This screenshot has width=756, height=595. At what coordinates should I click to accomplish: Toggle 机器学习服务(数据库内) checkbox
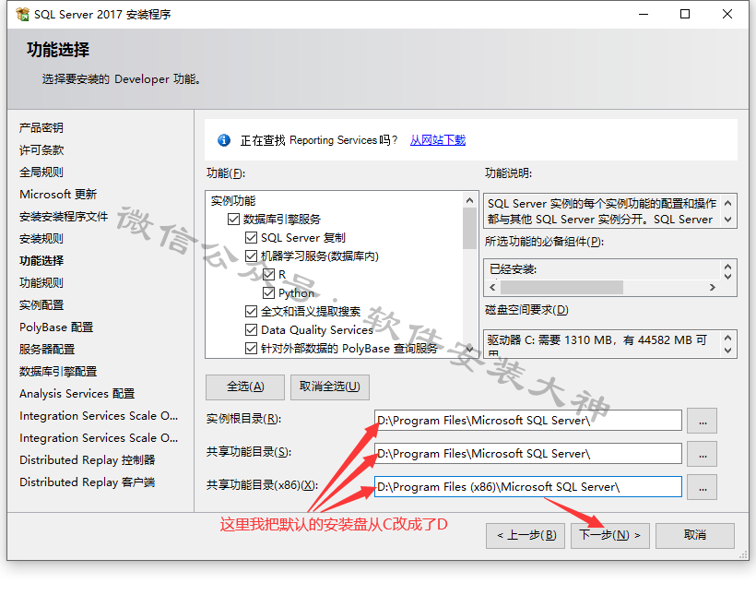(251, 256)
